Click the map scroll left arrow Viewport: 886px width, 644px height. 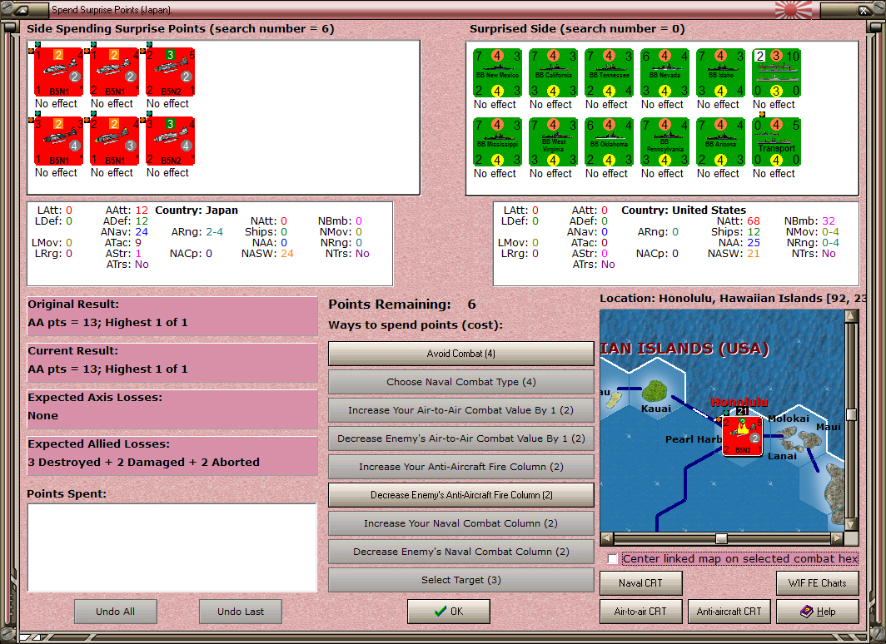coord(607,538)
